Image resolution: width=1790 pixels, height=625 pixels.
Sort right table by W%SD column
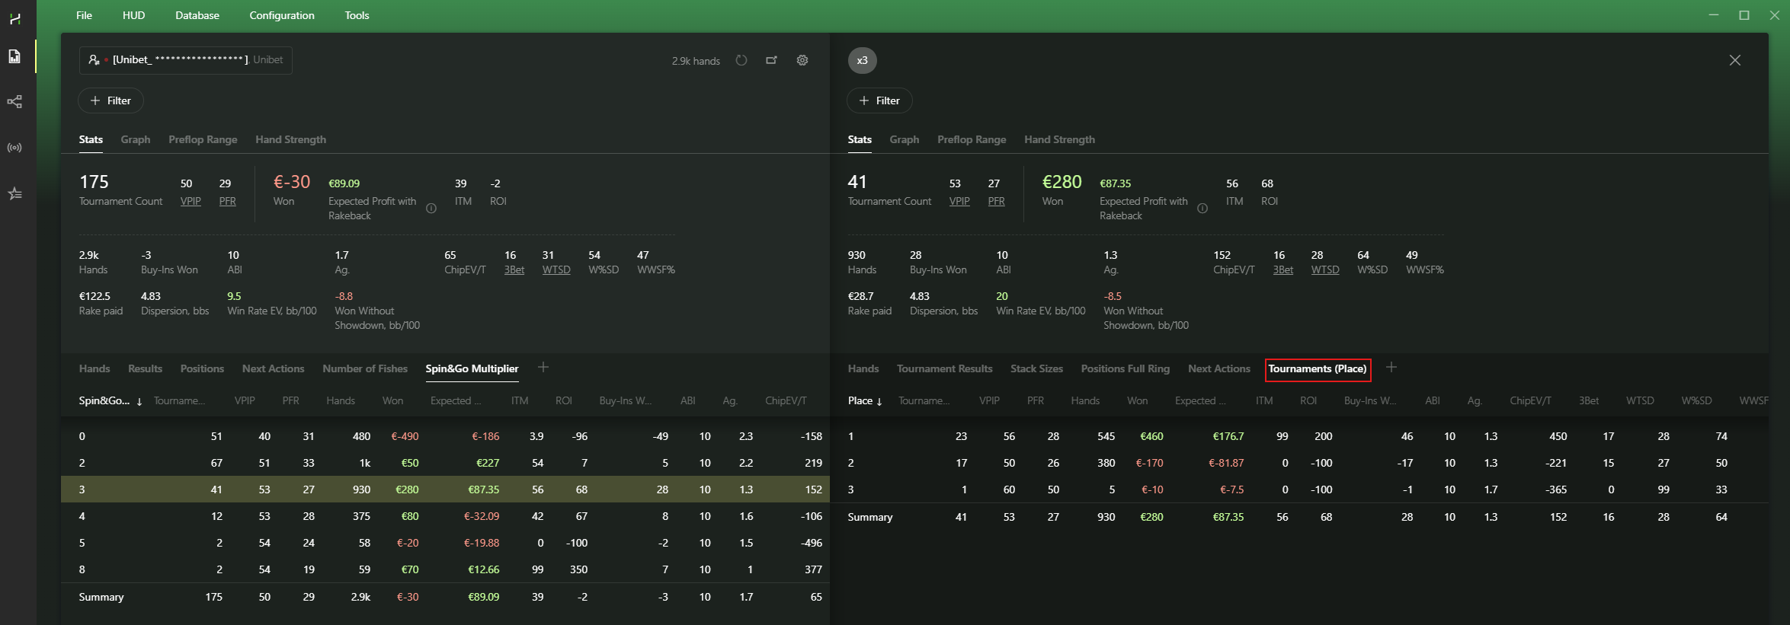click(x=1696, y=400)
